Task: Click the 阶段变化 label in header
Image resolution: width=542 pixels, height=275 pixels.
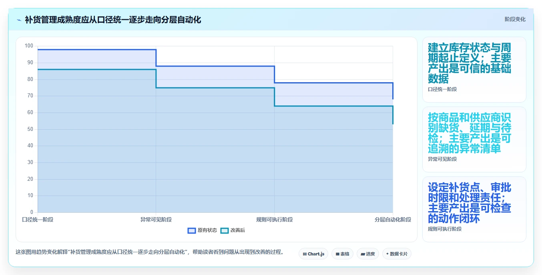Action: [515, 19]
